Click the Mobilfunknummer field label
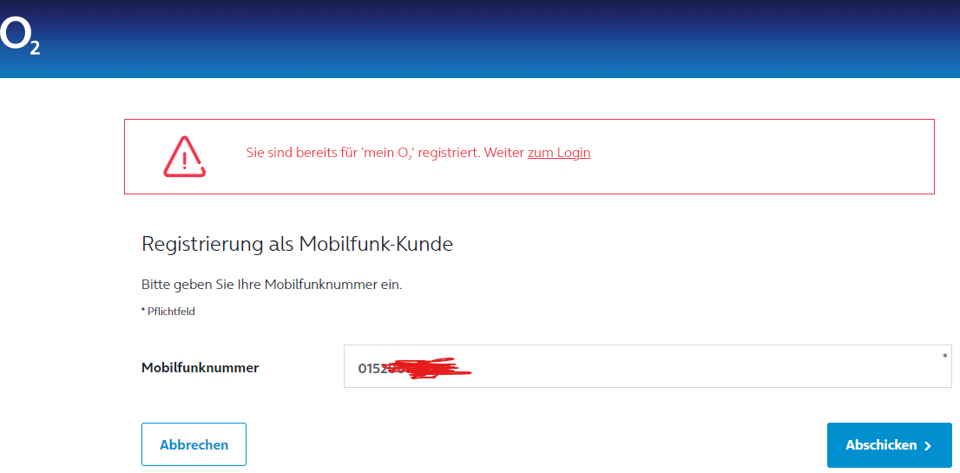This screenshot has width=960, height=473. [201, 368]
